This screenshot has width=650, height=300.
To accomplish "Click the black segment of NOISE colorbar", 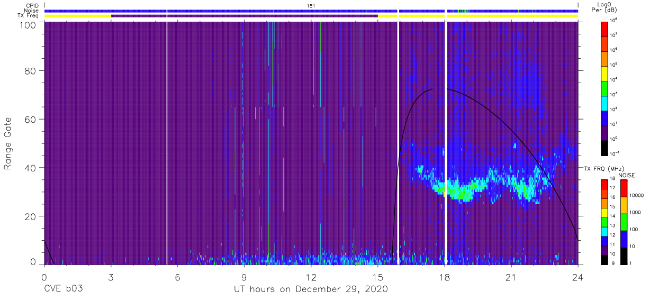I will pyautogui.click(x=624, y=256).
